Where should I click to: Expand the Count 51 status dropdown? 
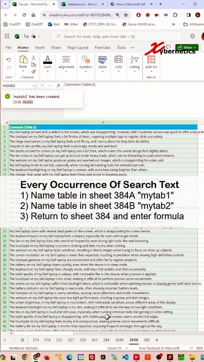click(x=126, y=348)
